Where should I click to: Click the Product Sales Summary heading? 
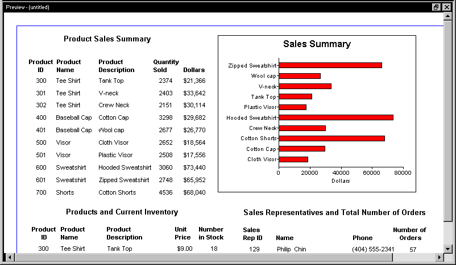tap(107, 39)
